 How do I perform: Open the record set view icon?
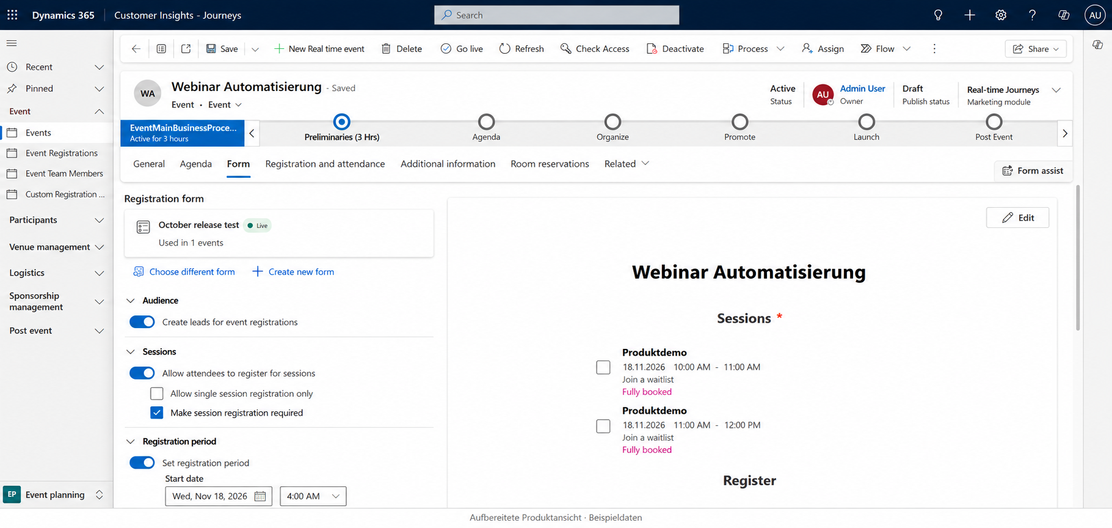tap(161, 48)
